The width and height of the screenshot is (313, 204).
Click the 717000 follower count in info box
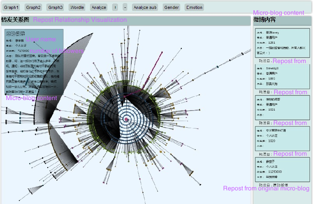(23, 51)
